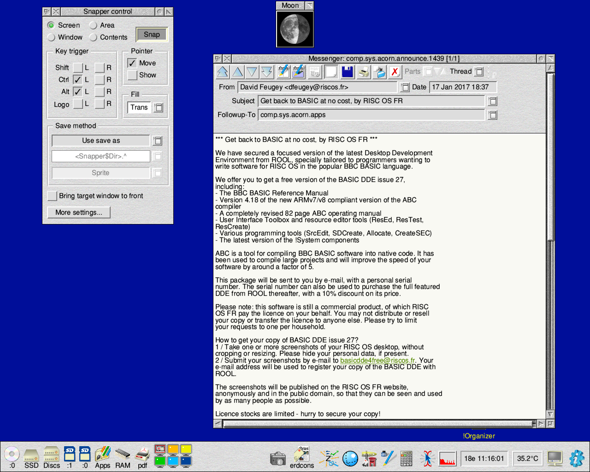Toggle the Pointer Move checkbox

point(132,63)
